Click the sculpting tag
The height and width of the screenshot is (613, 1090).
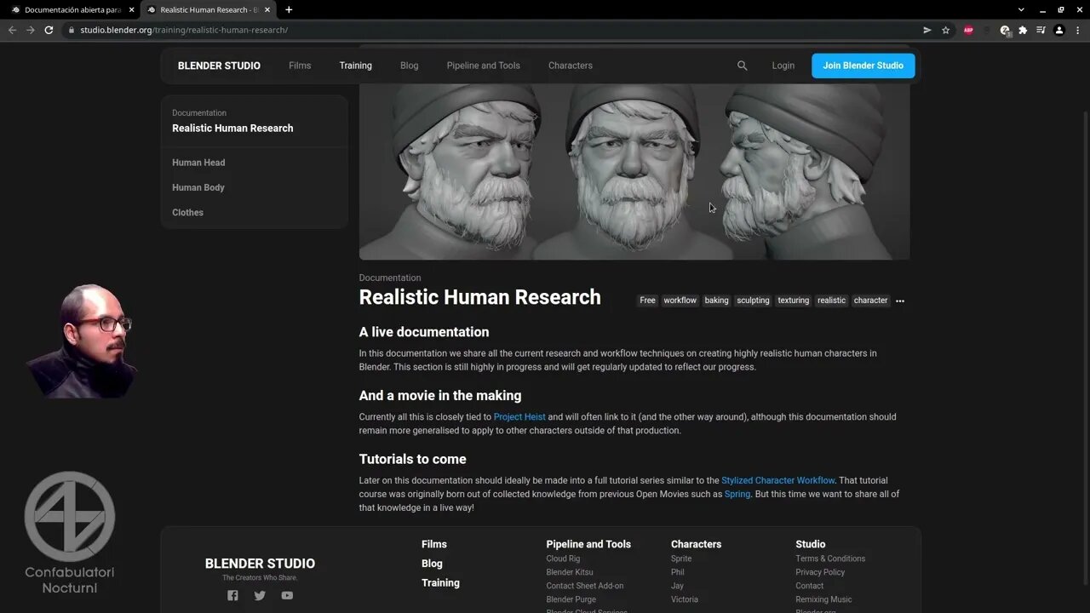(753, 301)
